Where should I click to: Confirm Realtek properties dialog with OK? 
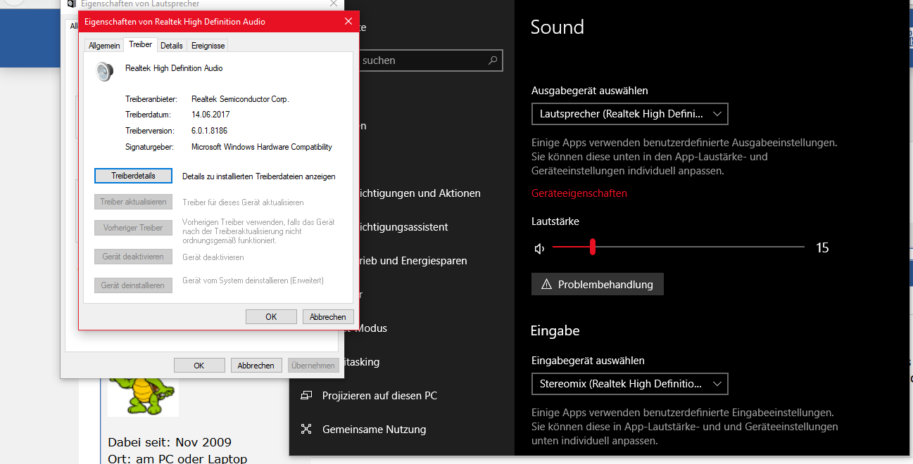point(271,317)
